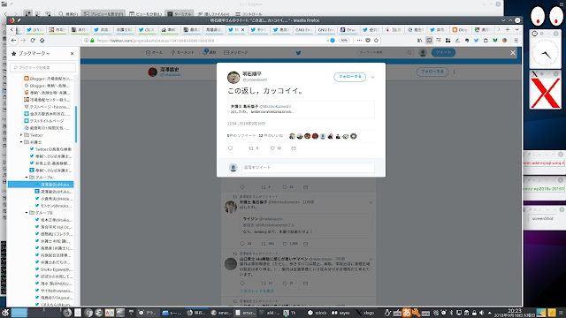Switch to xlogo in taskbar
The image size is (566, 318).
[x=365, y=313]
